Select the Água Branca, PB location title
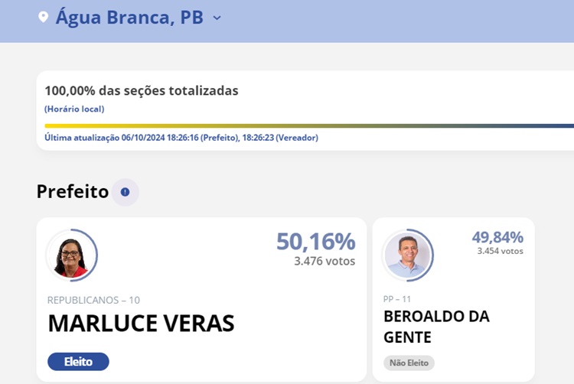 129,18
